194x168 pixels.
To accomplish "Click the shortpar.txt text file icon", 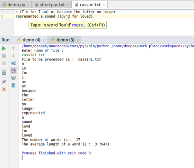I will [36, 5].
